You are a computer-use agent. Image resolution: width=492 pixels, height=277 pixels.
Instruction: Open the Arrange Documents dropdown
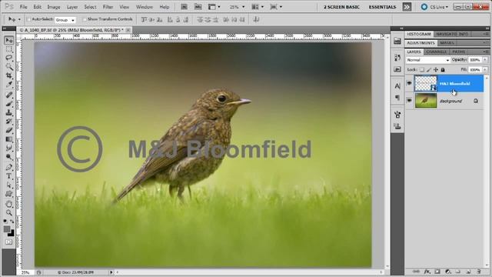258,7
